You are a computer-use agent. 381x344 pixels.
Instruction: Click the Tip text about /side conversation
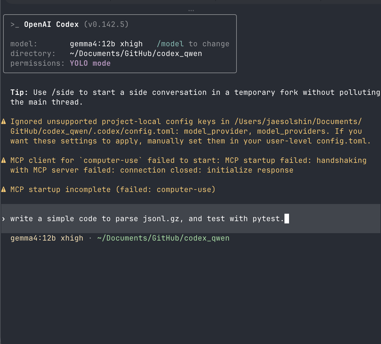[195, 97]
